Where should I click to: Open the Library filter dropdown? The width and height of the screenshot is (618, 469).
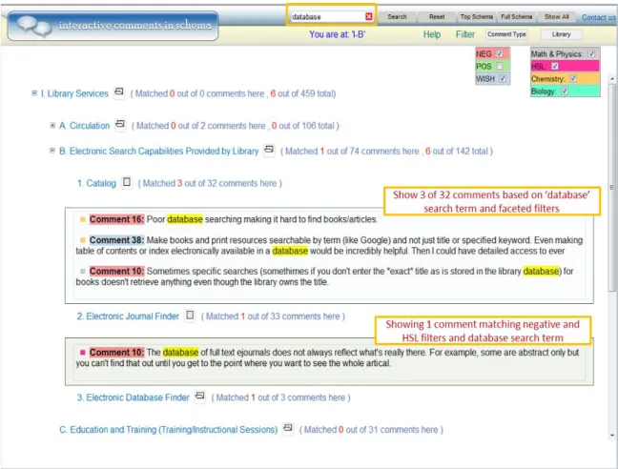[x=561, y=34]
